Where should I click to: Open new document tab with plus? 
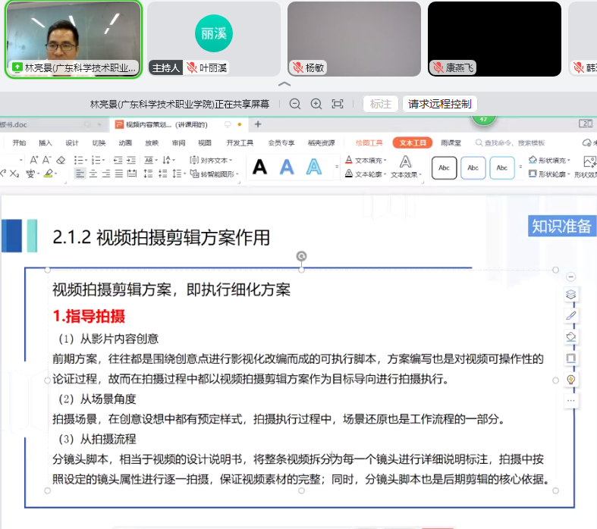click(258, 124)
